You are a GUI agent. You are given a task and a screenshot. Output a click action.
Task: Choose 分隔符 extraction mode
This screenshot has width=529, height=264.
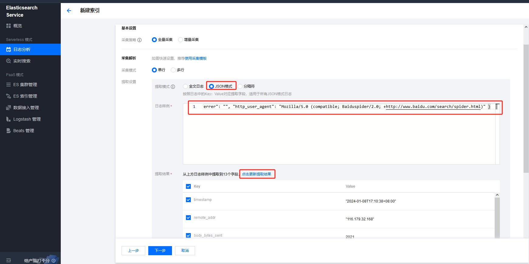click(x=240, y=86)
